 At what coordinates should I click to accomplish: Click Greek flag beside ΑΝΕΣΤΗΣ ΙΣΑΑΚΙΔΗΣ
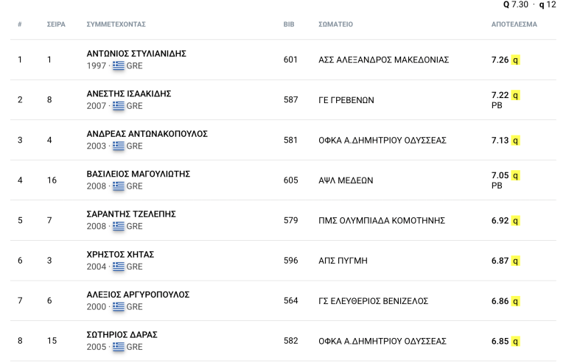click(119, 106)
